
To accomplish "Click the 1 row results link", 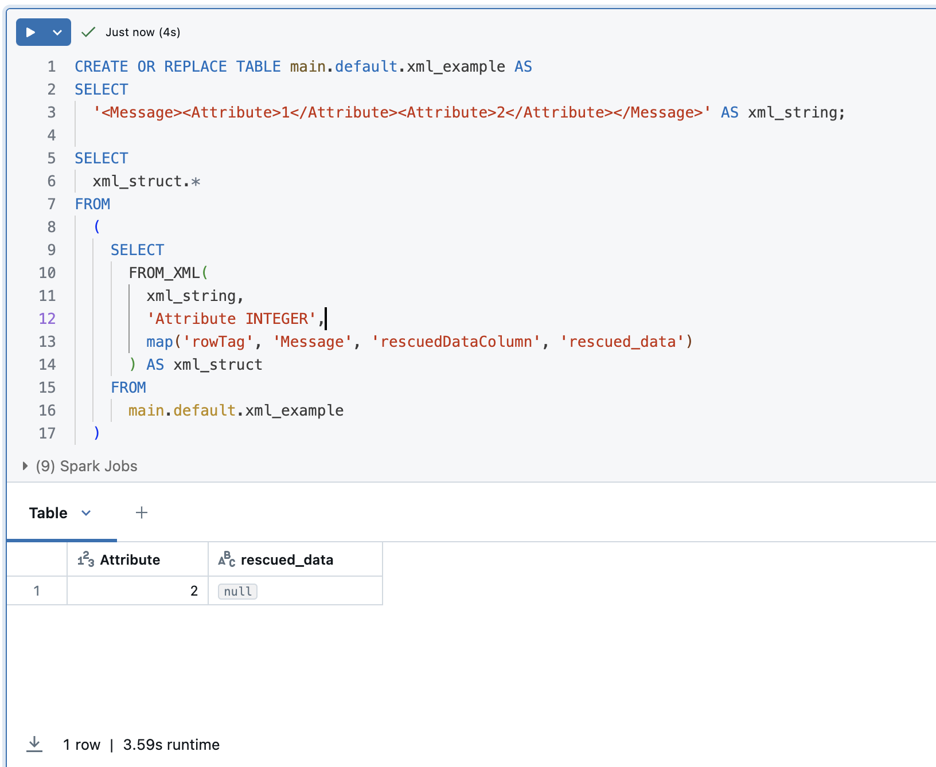I will (x=82, y=744).
